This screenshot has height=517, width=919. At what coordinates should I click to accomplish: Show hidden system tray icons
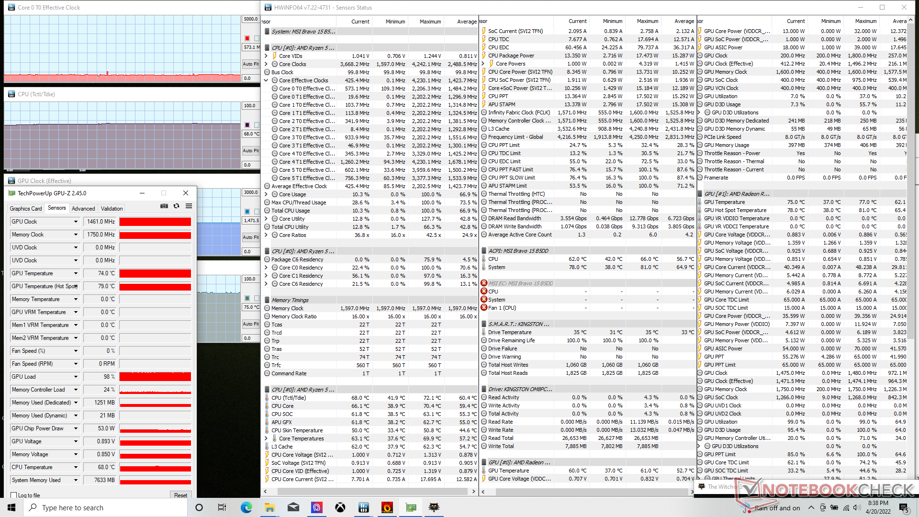tap(811, 507)
